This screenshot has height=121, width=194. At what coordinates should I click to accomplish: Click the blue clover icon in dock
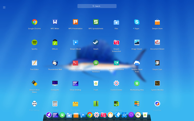124,115
